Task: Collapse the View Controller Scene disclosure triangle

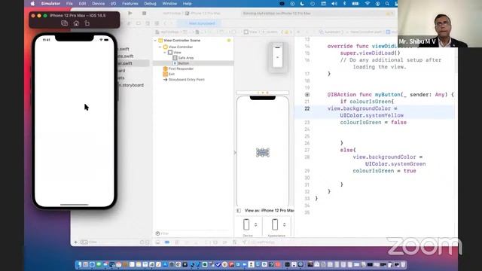Action: point(156,40)
